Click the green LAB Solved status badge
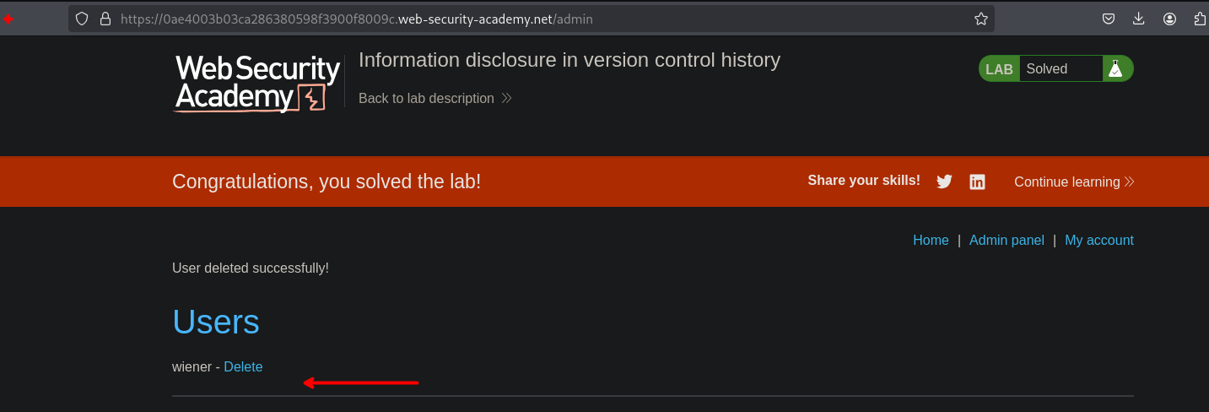The image size is (1209, 412). [x=1055, y=69]
